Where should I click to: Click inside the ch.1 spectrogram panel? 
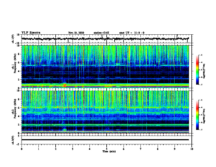105,67
